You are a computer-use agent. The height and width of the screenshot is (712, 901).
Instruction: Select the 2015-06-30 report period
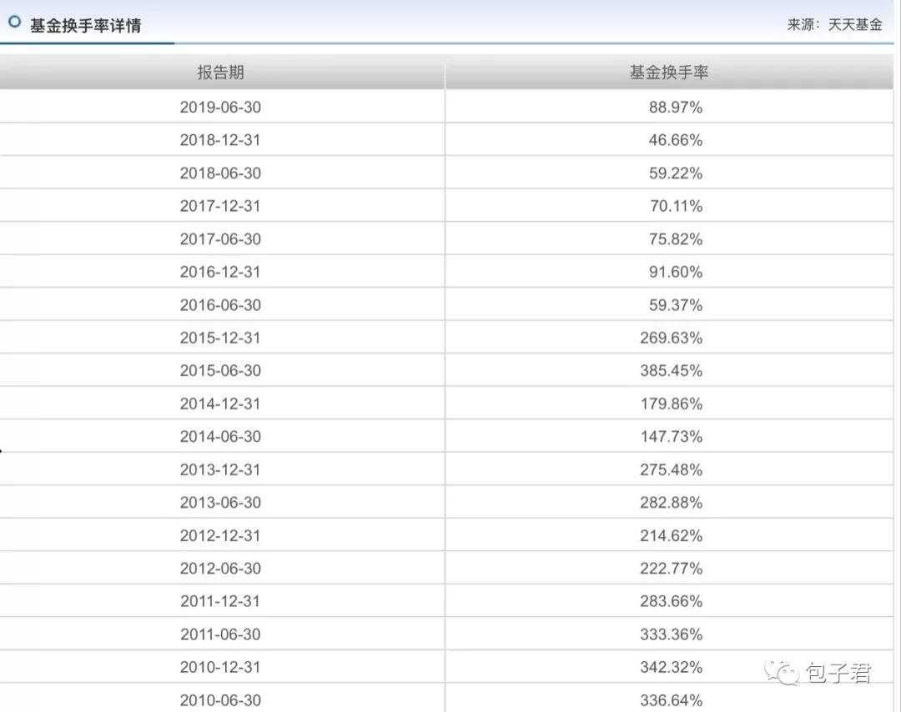(x=220, y=370)
